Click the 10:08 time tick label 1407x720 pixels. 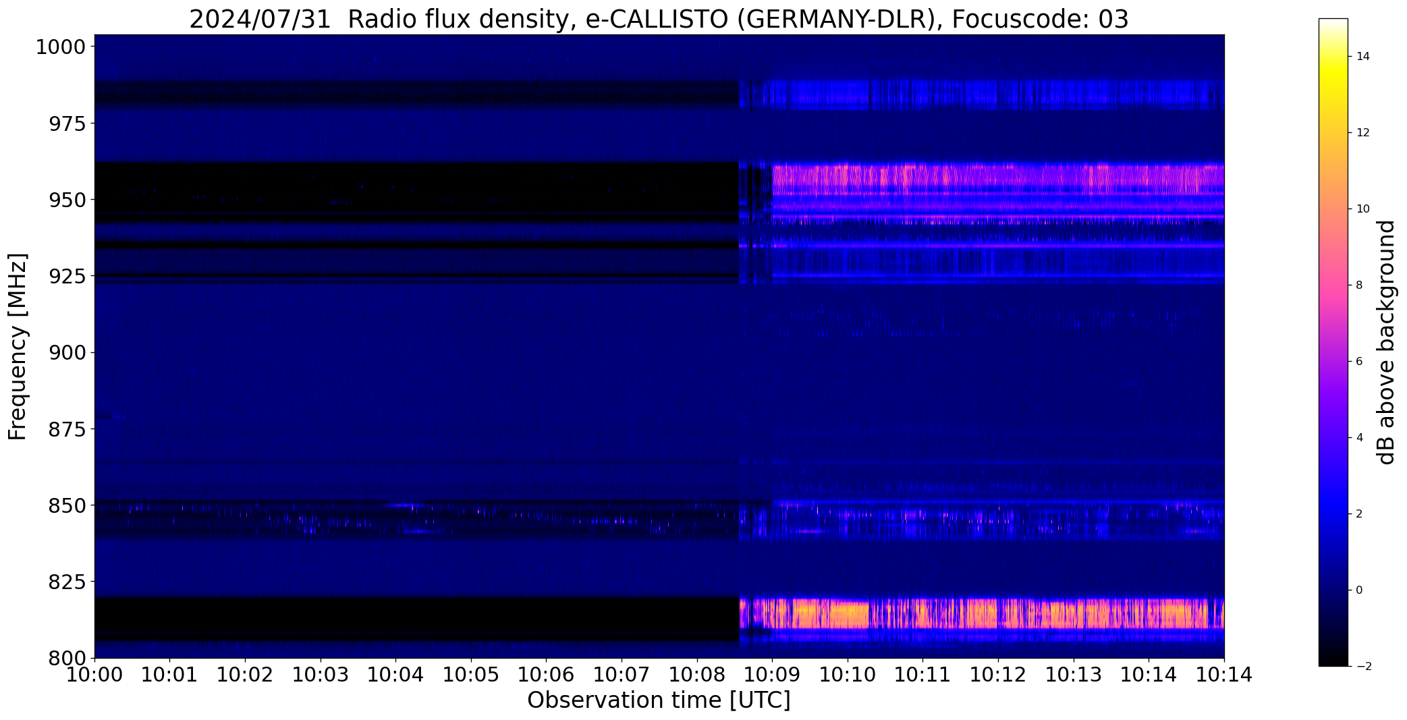coord(696,675)
